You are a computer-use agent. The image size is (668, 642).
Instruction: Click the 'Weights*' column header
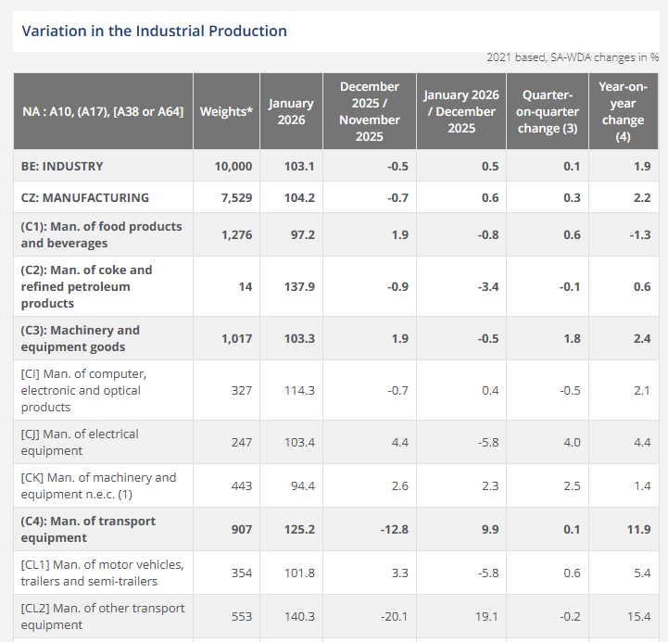click(x=225, y=111)
